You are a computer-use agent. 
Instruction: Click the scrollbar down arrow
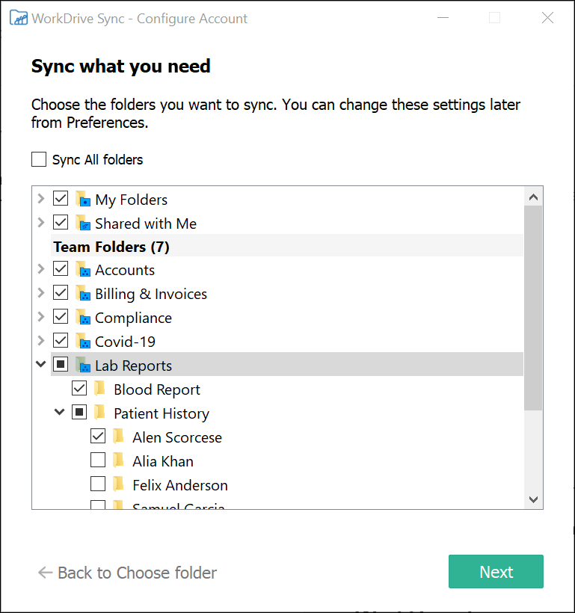click(533, 499)
